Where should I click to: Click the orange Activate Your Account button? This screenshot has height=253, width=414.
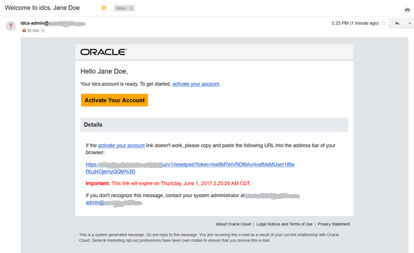click(x=114, y=100)
